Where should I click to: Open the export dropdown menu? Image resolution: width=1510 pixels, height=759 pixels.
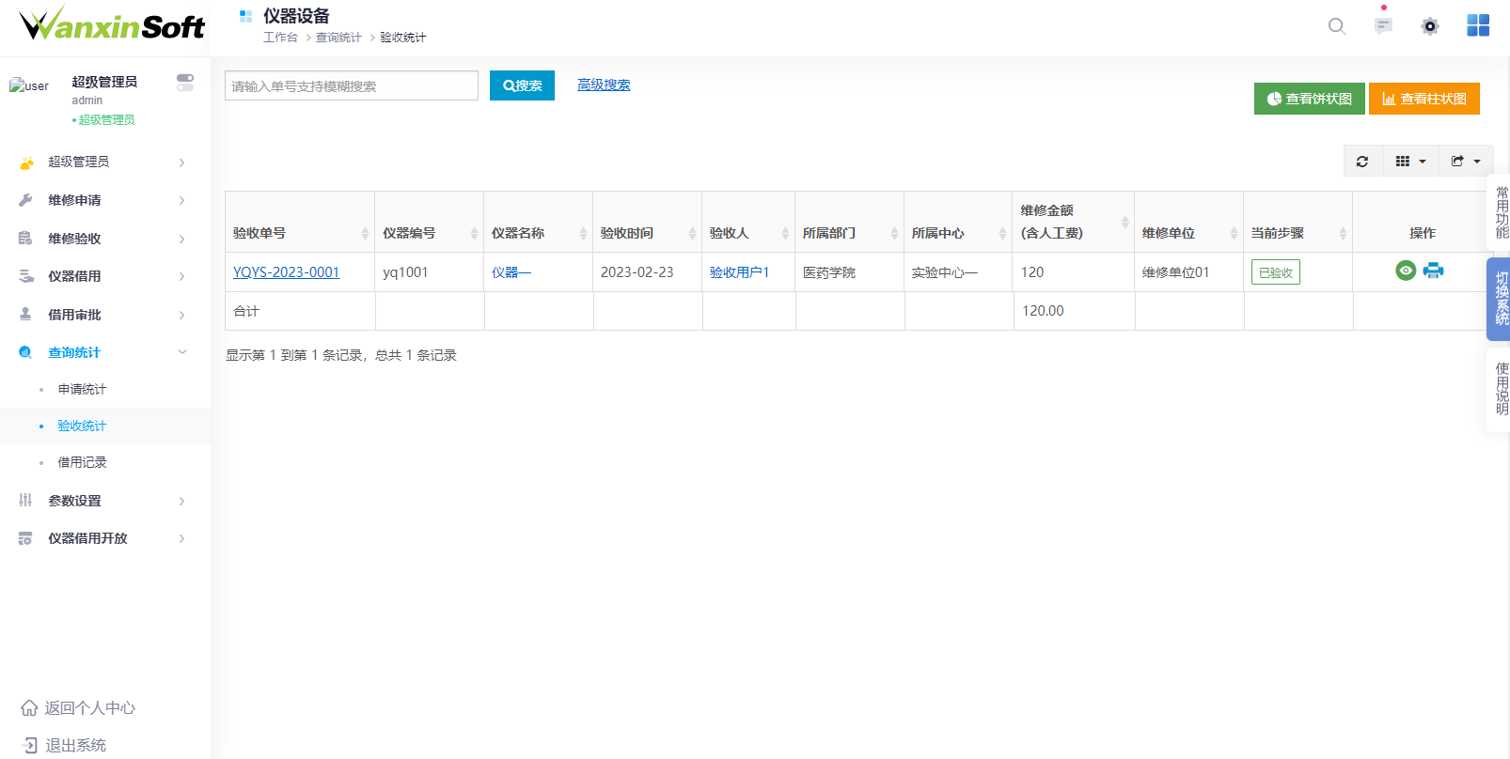(1465, 162)
